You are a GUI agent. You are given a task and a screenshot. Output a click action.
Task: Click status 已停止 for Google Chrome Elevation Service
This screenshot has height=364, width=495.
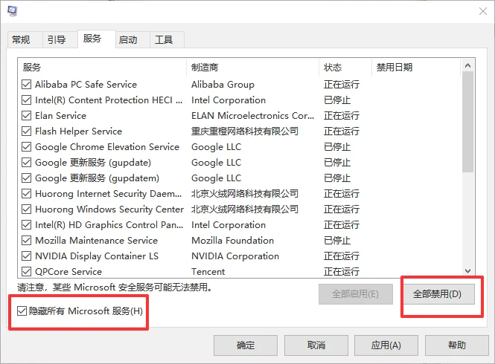click(337, 147)
